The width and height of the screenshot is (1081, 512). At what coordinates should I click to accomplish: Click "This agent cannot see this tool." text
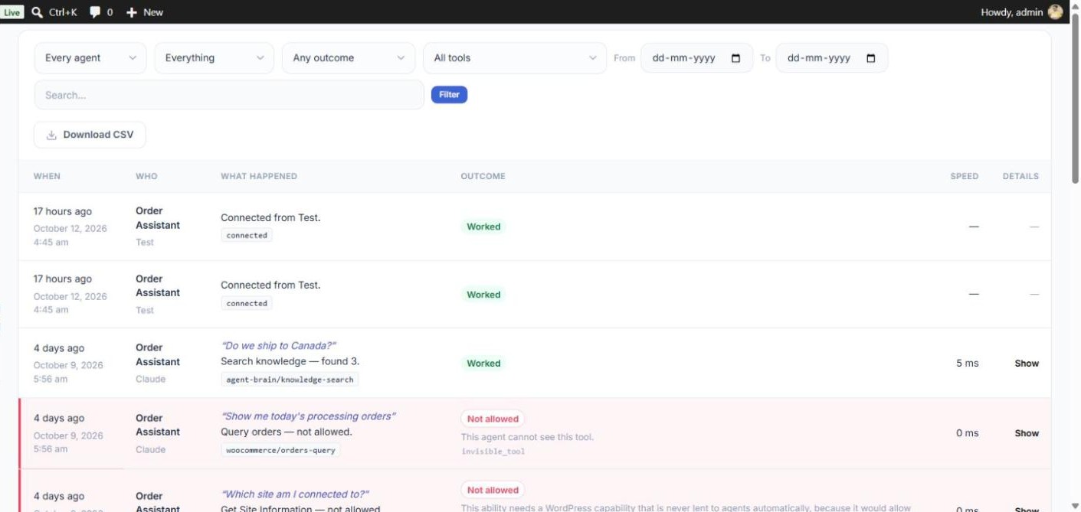[x=527, y=437]
